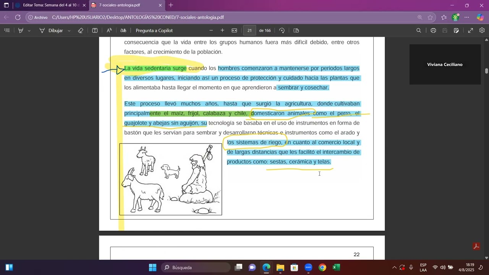Close the Editar Tema tab

(84, 5)
